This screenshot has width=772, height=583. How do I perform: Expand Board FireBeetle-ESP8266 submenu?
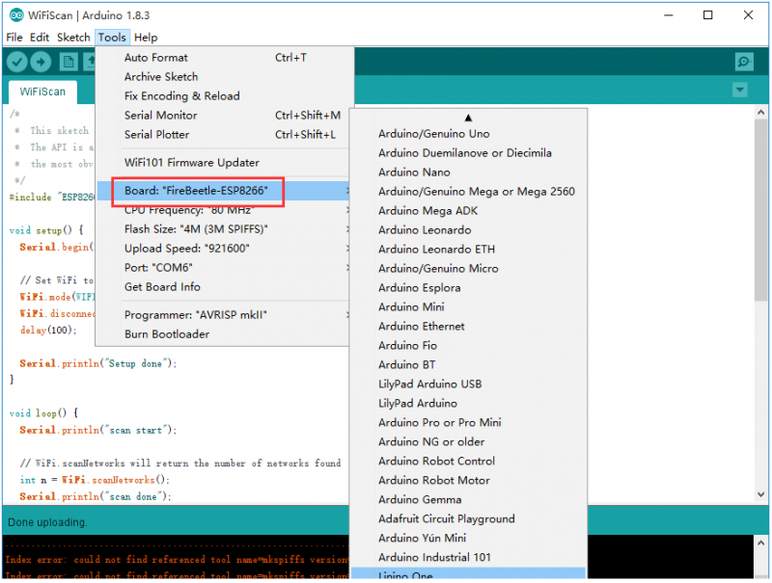tap(225, 191)
